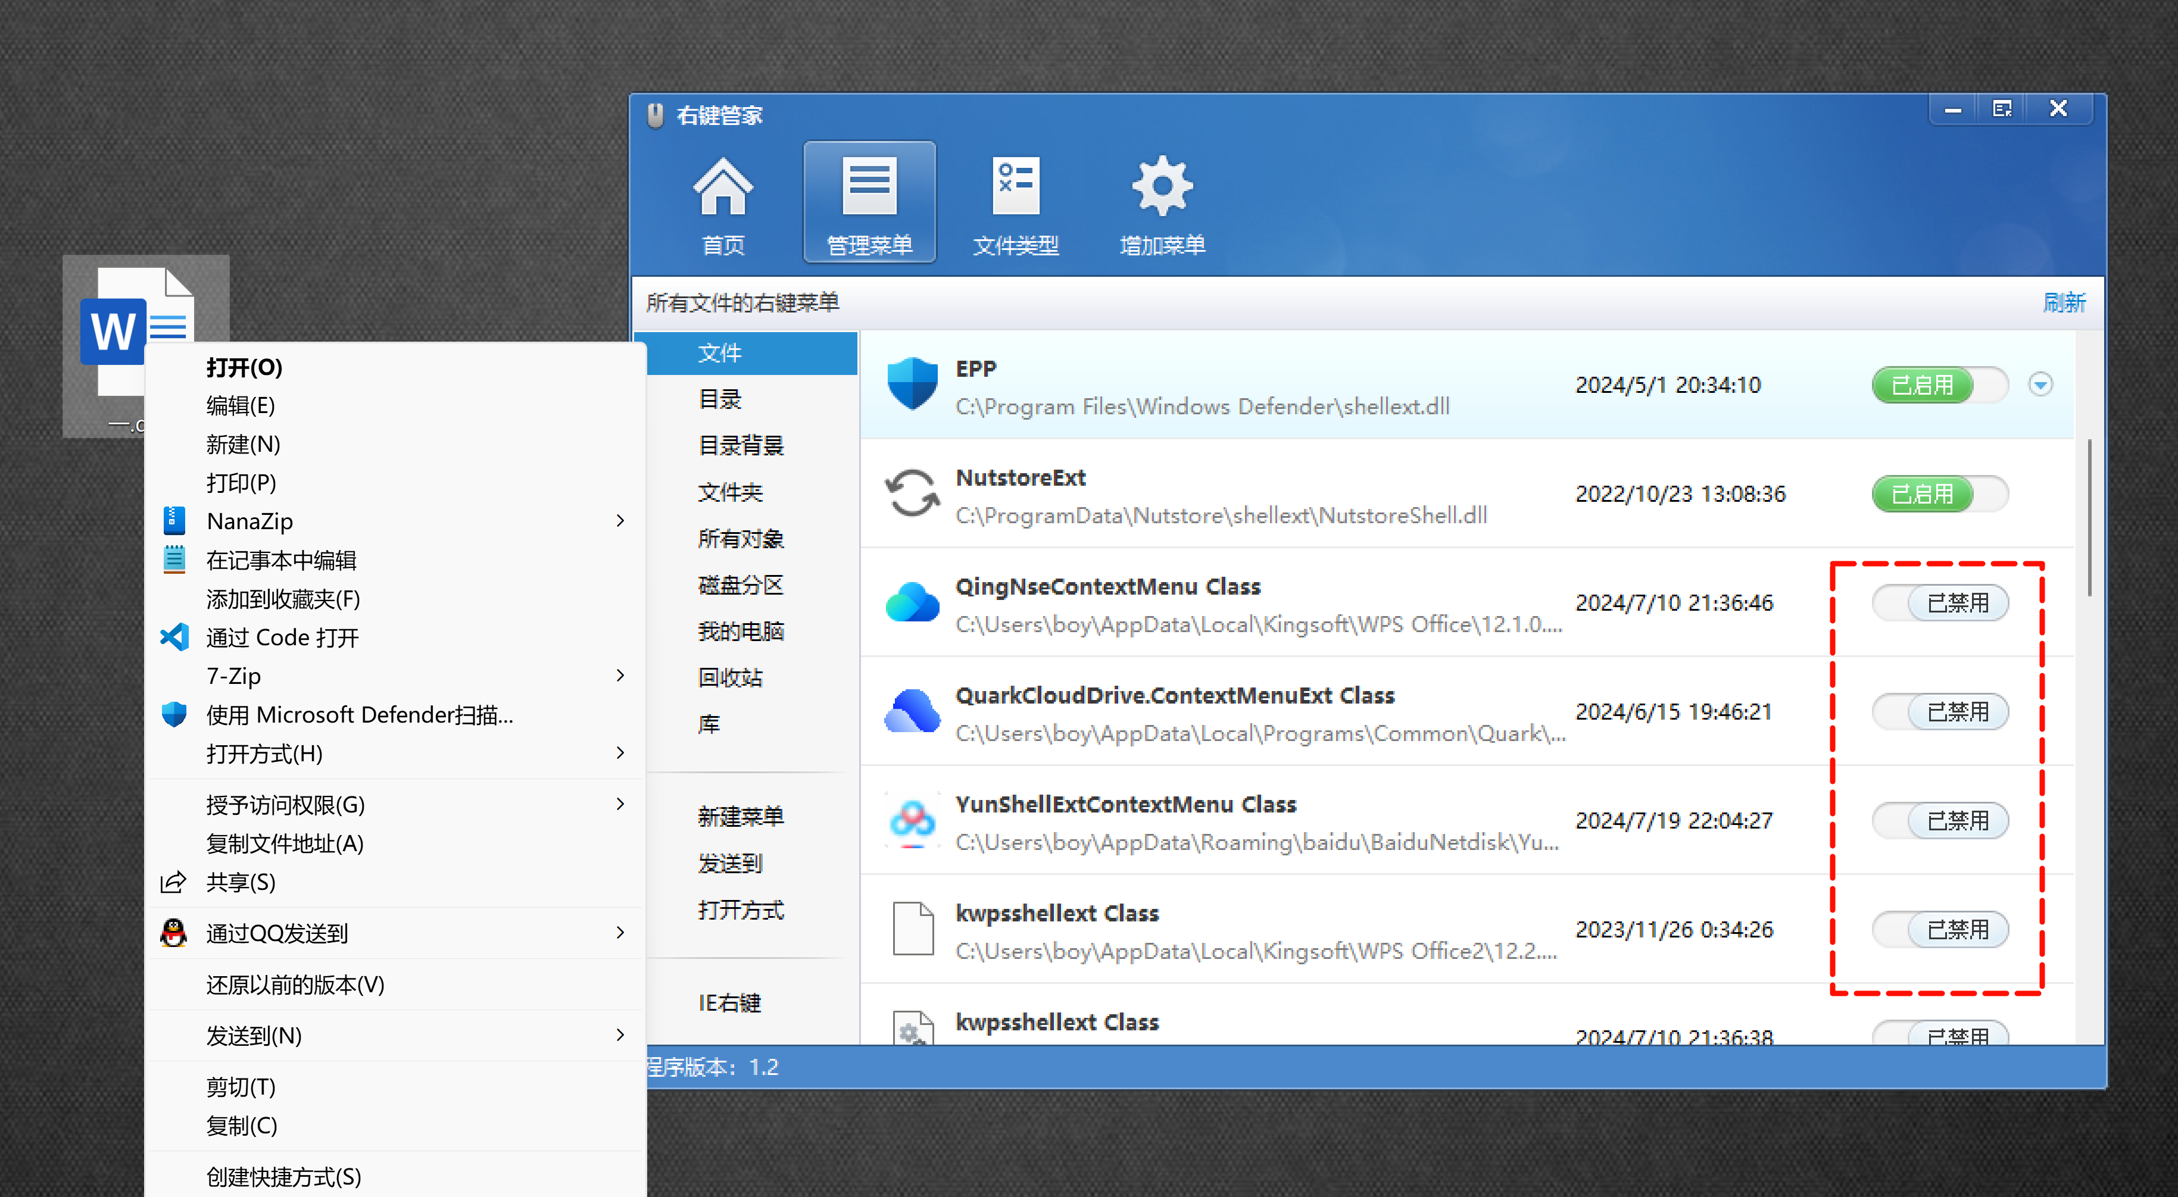The image size is (2178, 1197).
Task: Click the QQ penguin icon in context menu
Action: (173, 933)
